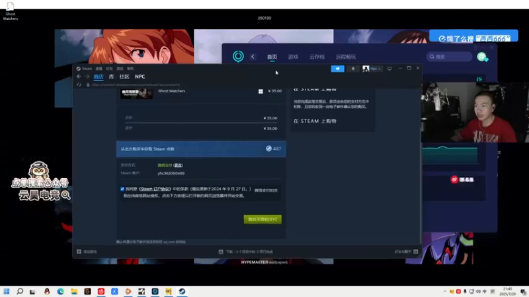Open the Windows Start menu

[7, 291]
